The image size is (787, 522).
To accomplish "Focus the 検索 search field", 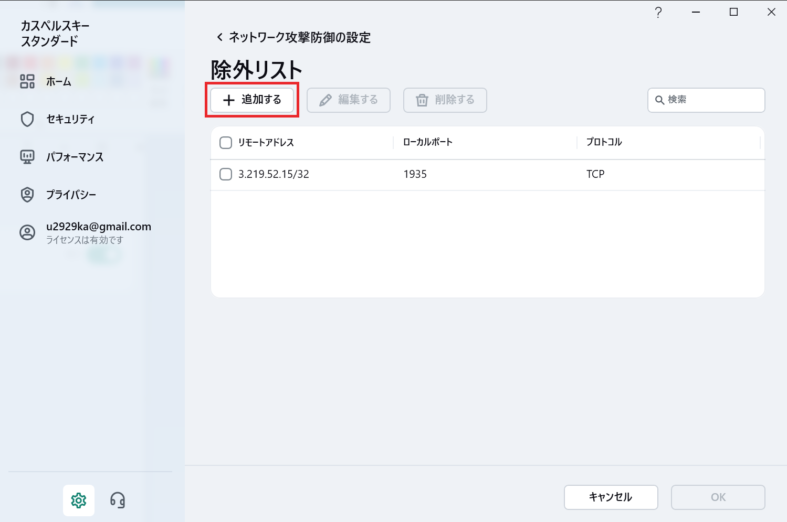I will [706, 100].
